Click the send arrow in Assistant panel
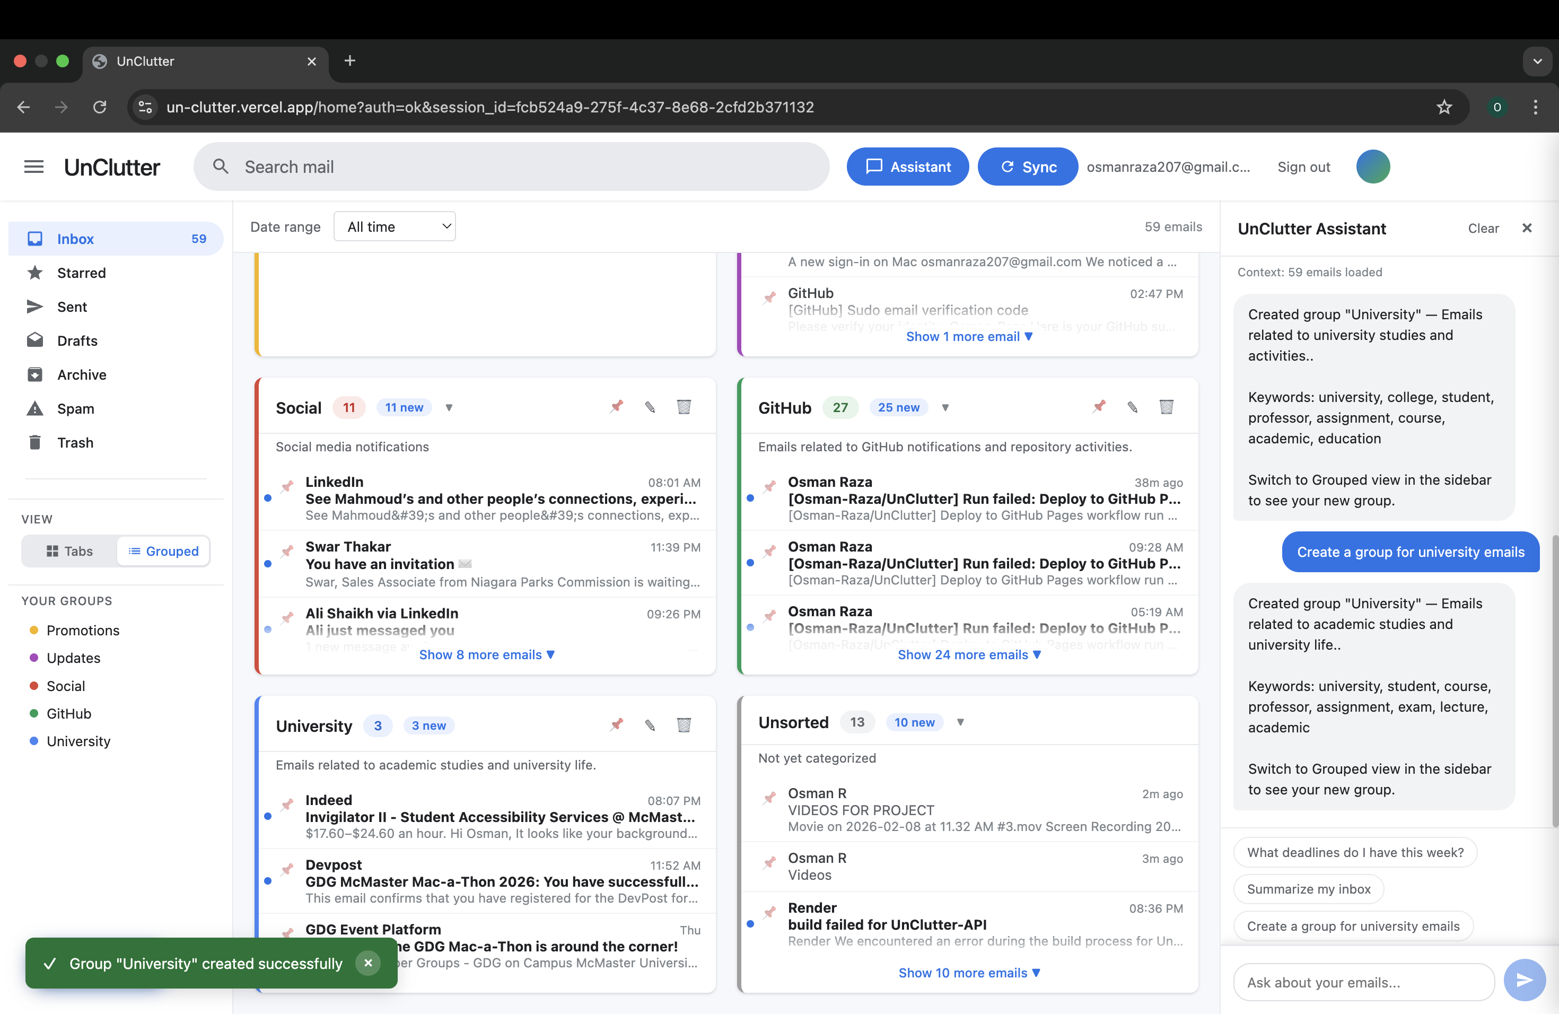The height and width of the screenshot is (1014, 1559). click(x=1525, y=980)
